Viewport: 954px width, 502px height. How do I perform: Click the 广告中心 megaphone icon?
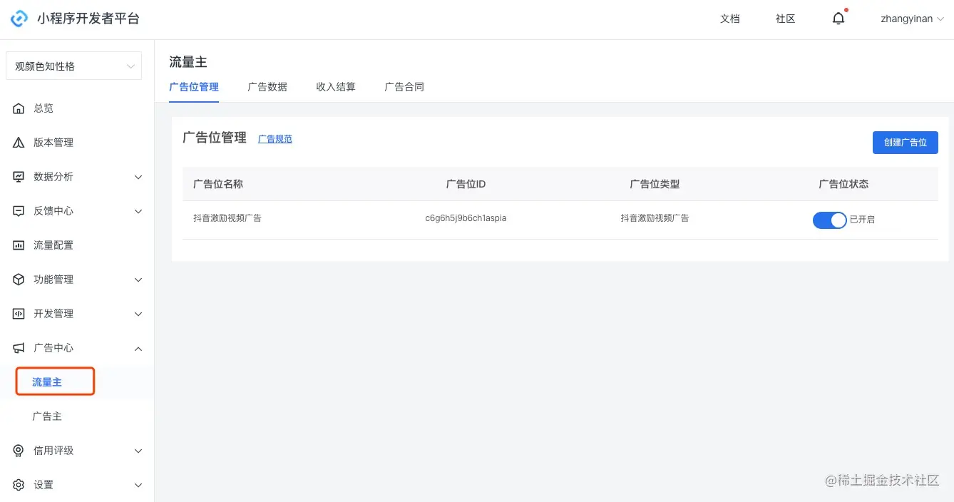(19, 348)
